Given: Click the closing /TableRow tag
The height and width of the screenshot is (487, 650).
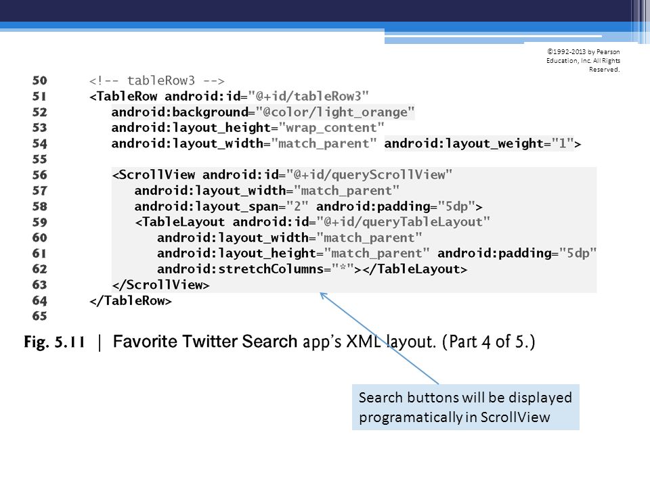Looking at the screenshot, I should tap(131, 300).
